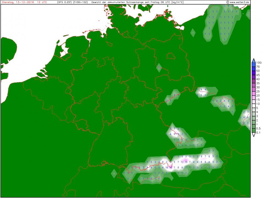264x198 pixels.
Task: Click the GFS 0.25° model label
Action: (x=64, y=2)
